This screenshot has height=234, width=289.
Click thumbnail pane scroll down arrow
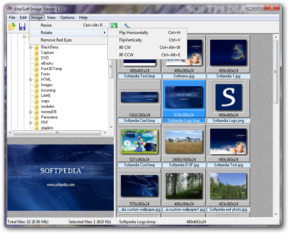(x=276, y=214)
